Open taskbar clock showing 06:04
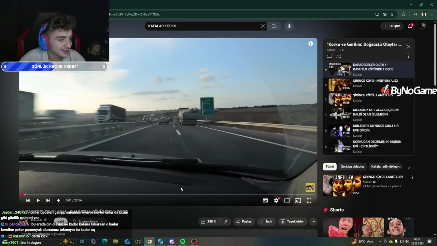The width and height of the screenshot is (437, 246). click(x=417, y=242)
